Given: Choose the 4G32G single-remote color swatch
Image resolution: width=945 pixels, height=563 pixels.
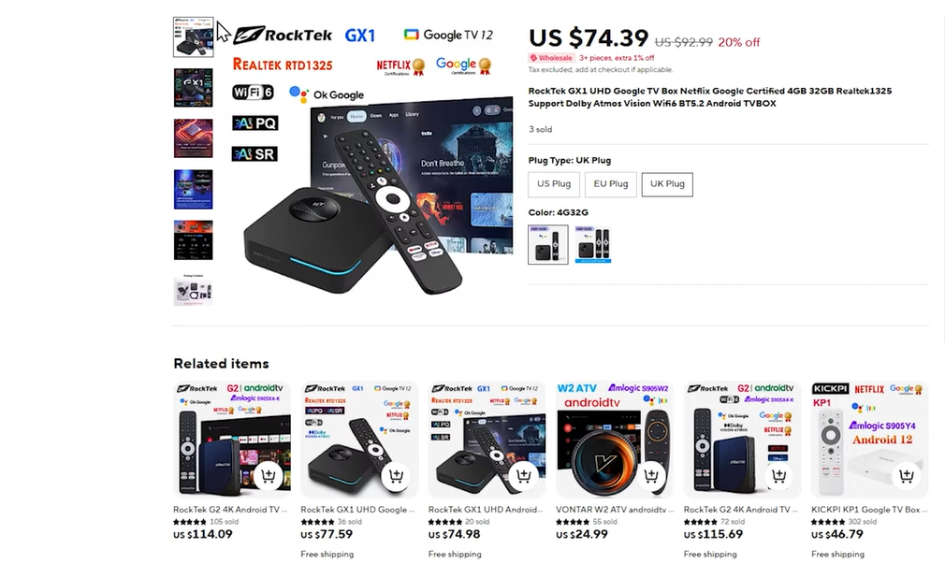Looking at the screenshot, I should (548, 244).
